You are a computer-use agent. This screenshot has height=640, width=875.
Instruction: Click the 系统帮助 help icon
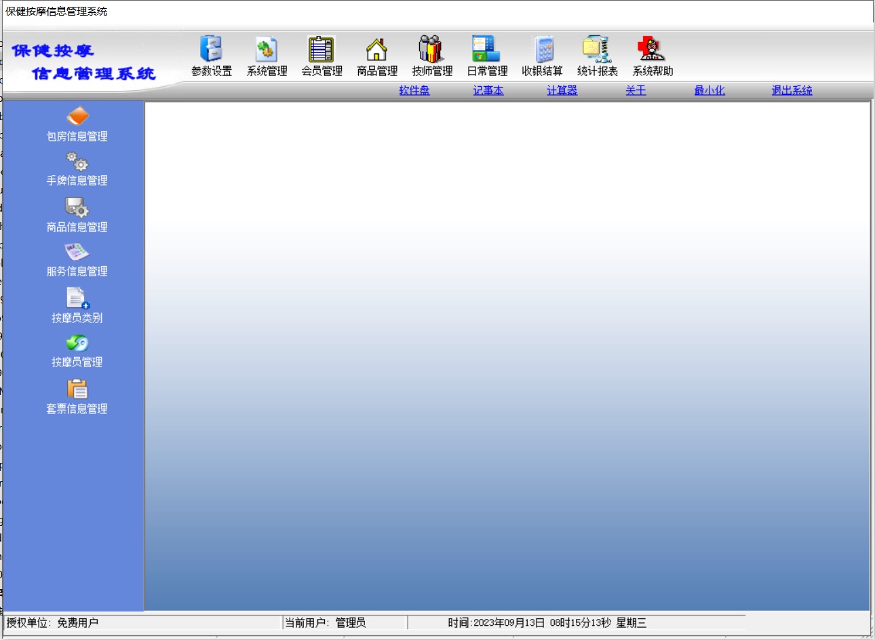coord(653,50)
